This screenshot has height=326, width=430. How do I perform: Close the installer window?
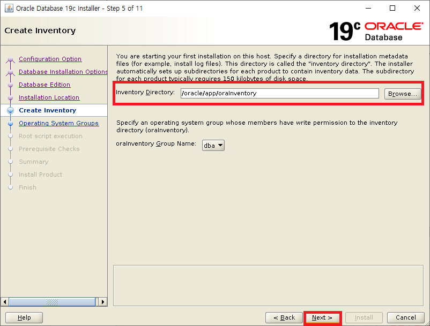click(417, 8)
